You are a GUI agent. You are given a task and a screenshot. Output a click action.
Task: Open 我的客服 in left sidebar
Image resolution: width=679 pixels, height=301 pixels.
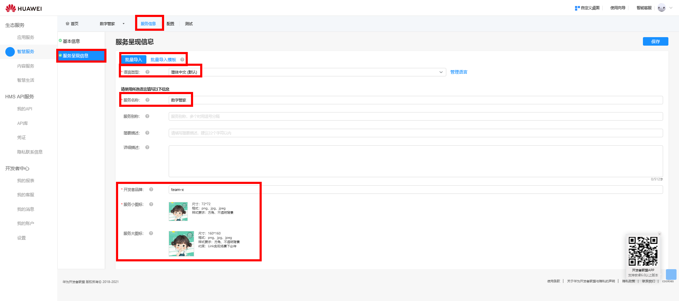(x=26, y=195)
